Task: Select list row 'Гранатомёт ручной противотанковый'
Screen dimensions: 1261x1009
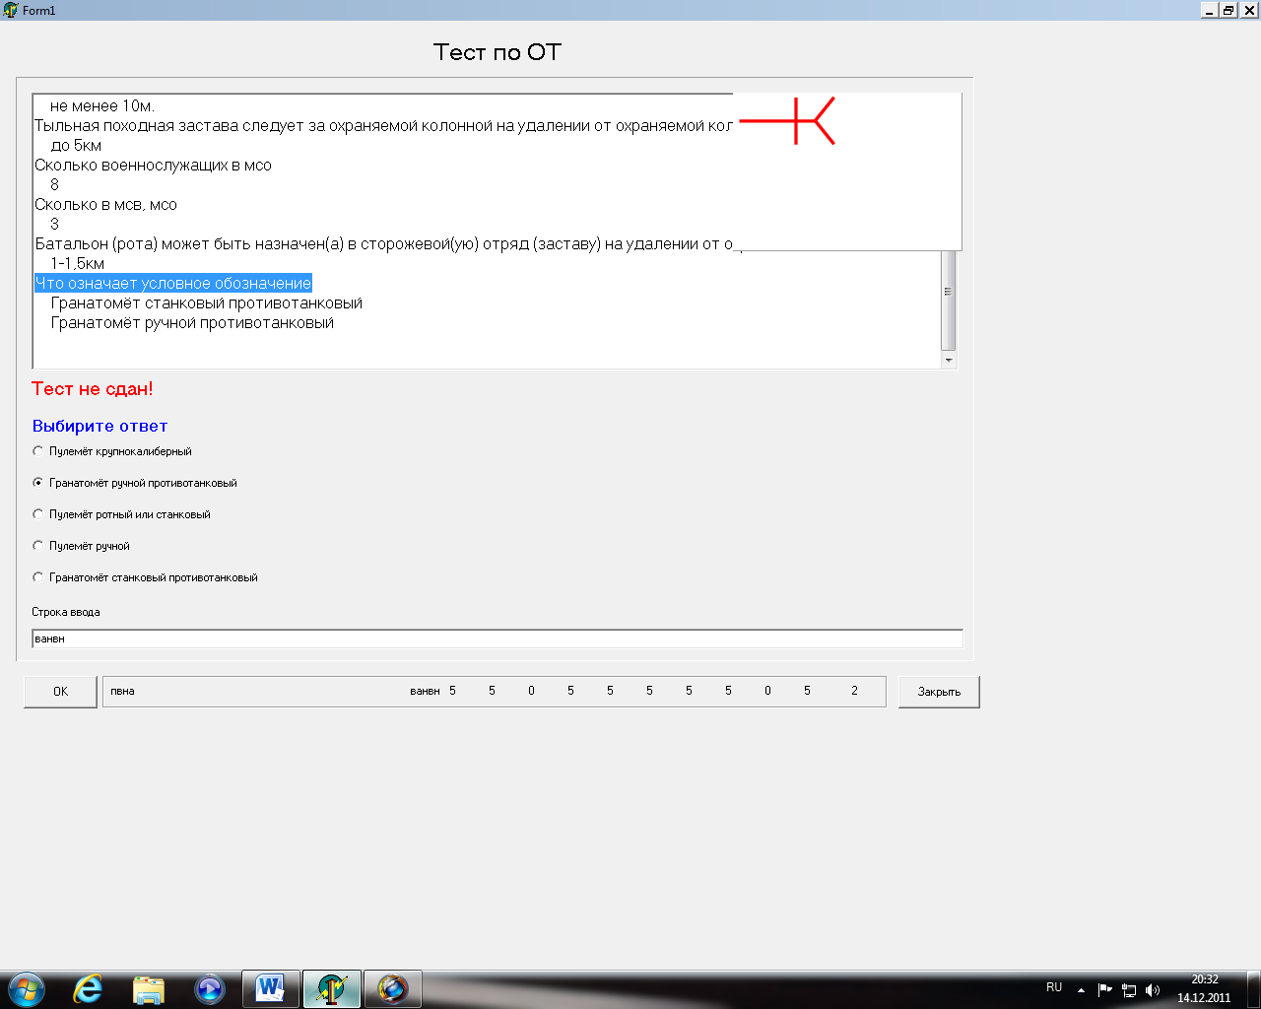Action: [192, 323]
